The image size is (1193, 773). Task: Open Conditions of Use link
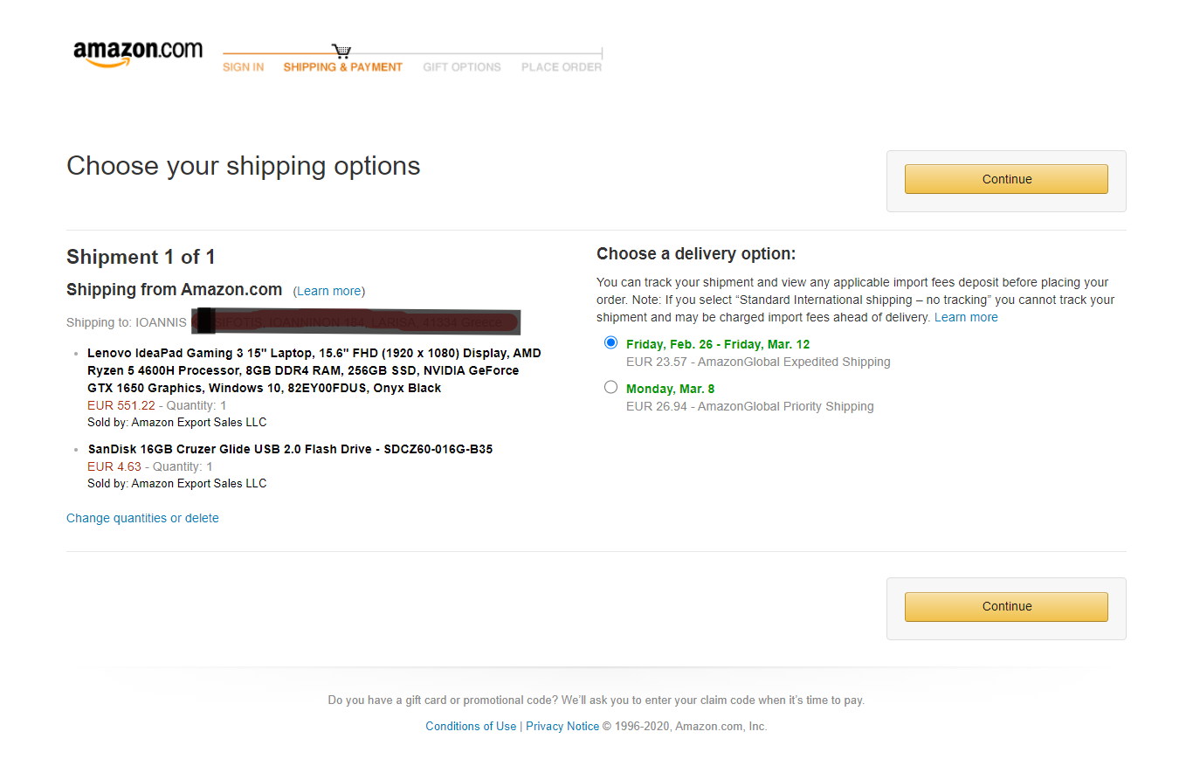pos(471,726)
